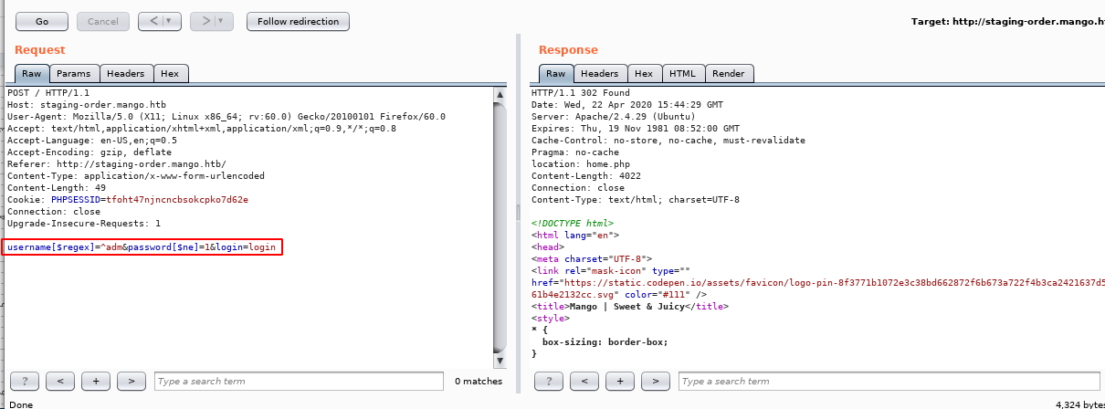The image size is (1105, 409).
Task: Click Response search next match '>' button
Action: click(656, 381)
